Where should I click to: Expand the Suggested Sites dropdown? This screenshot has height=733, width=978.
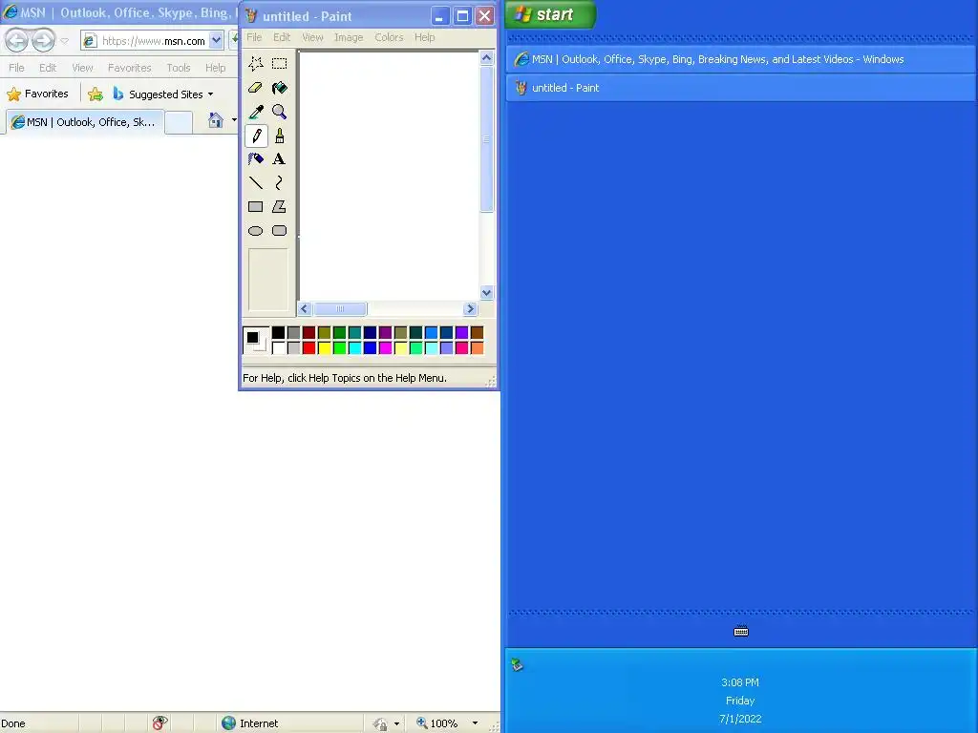click(211, 94)
